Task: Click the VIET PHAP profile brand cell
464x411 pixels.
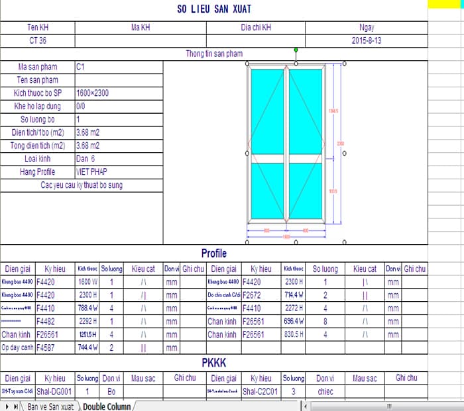Action: [118, 172]
